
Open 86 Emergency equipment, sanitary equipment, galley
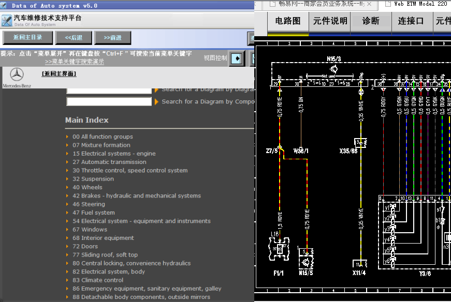147,289
